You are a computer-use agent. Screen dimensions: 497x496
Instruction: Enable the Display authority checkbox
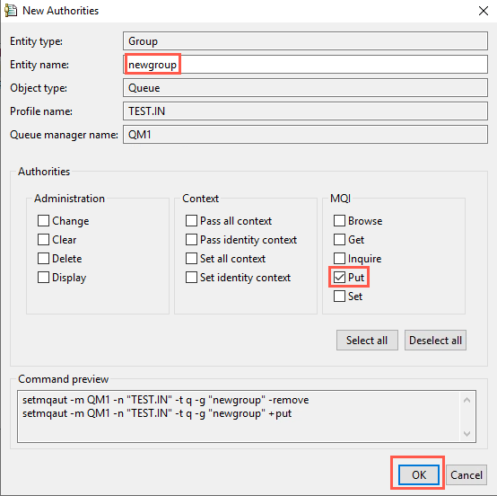43,278
